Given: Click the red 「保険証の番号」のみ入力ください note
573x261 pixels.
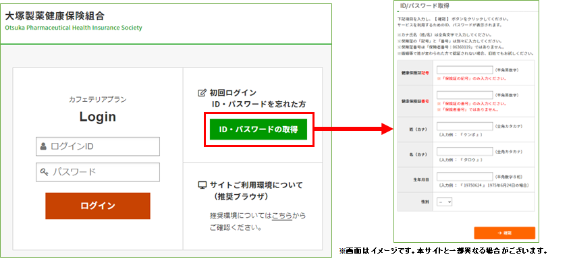Looking at the screenshot, I should pos(471,104).
